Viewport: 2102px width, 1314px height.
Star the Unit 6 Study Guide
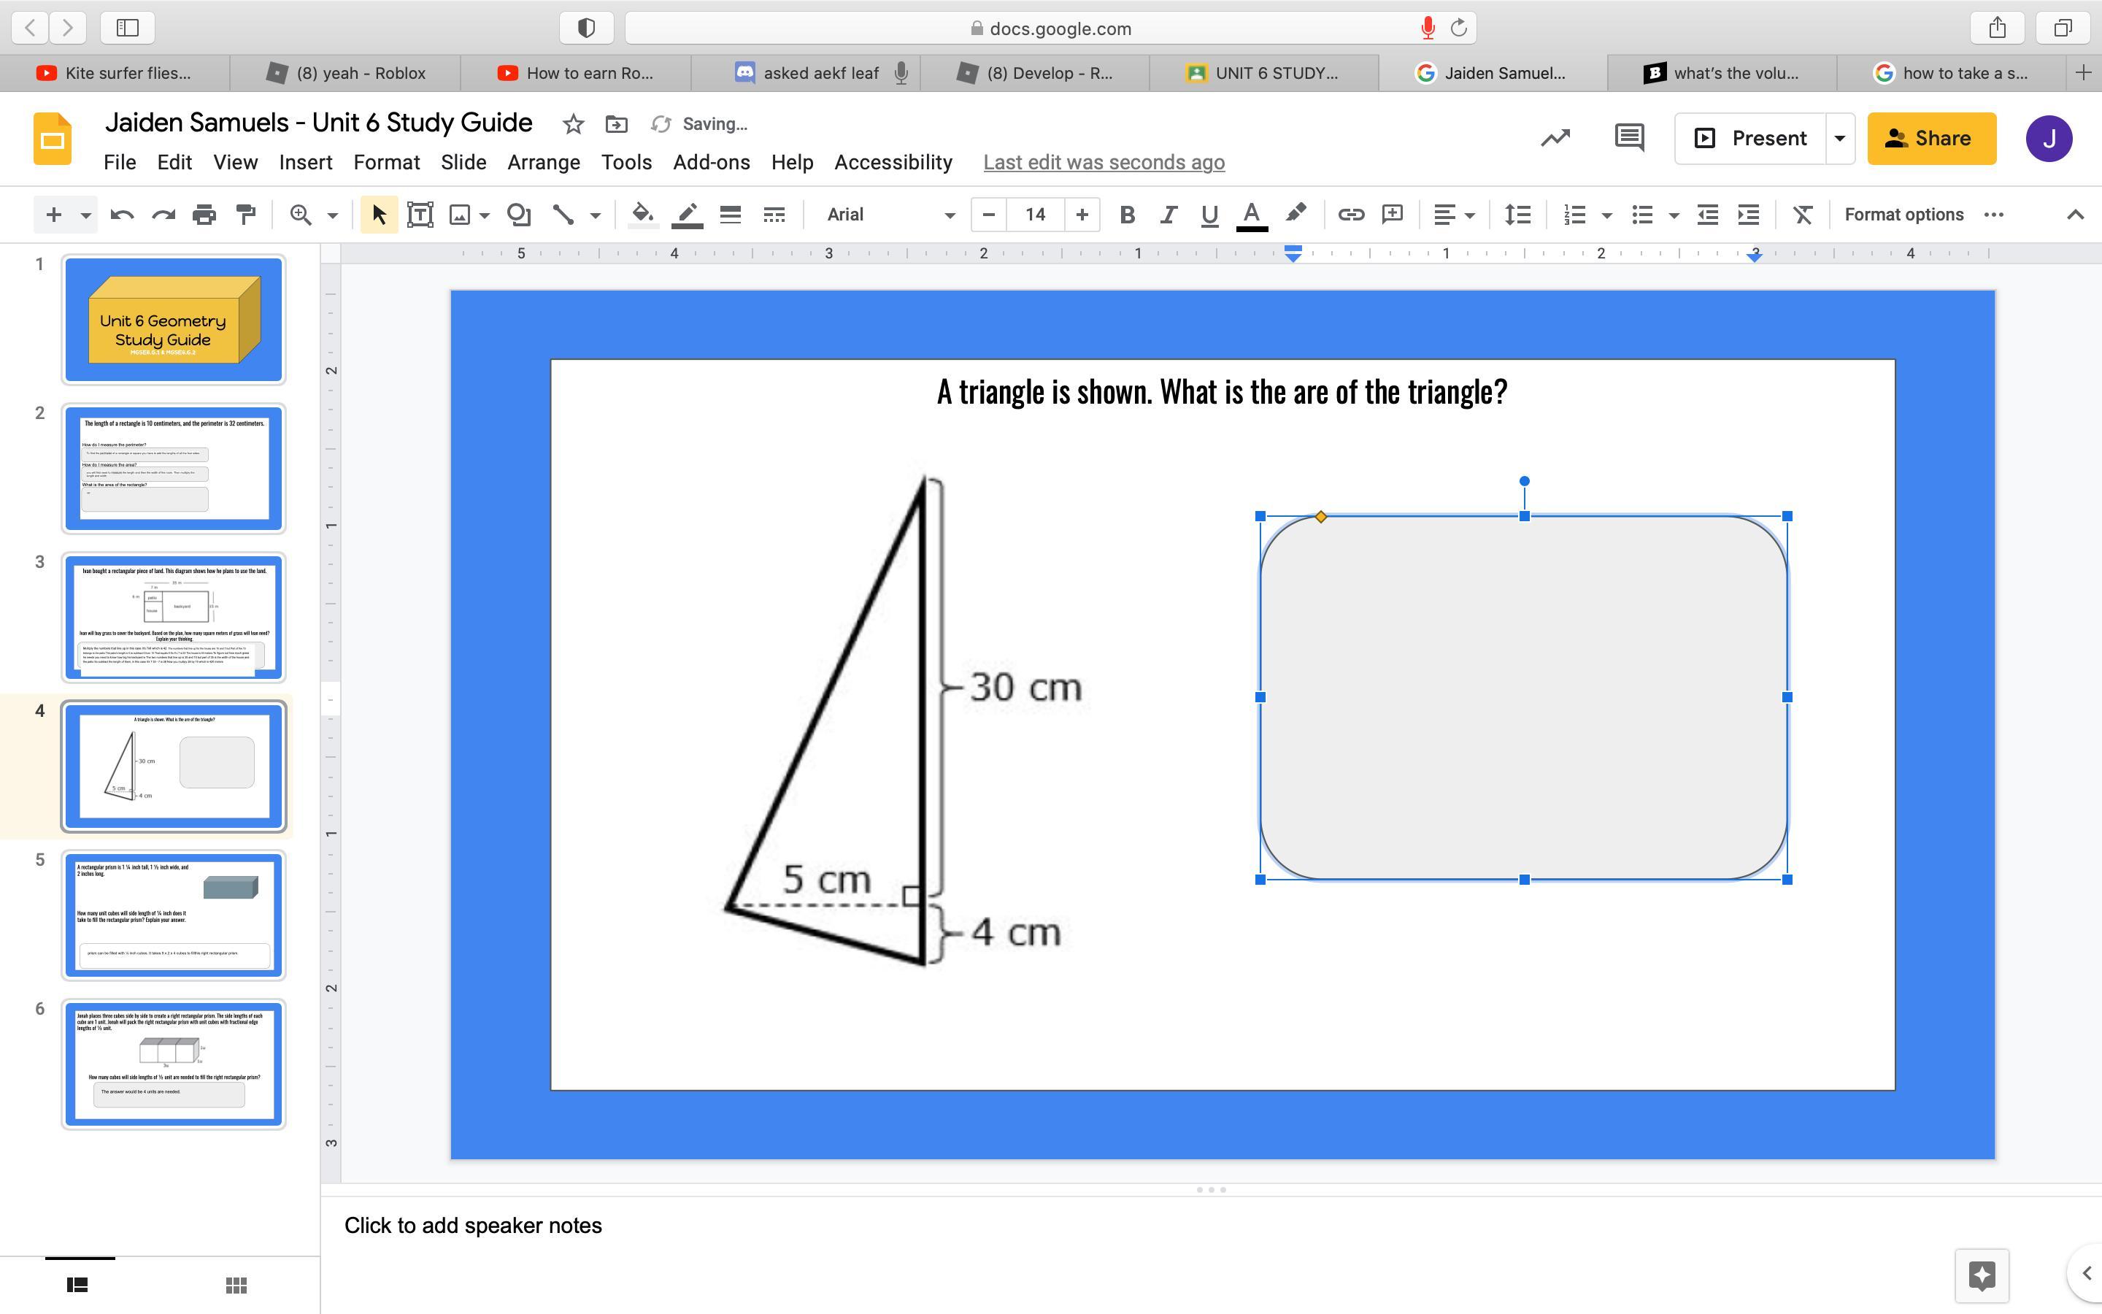click(572, 124)
